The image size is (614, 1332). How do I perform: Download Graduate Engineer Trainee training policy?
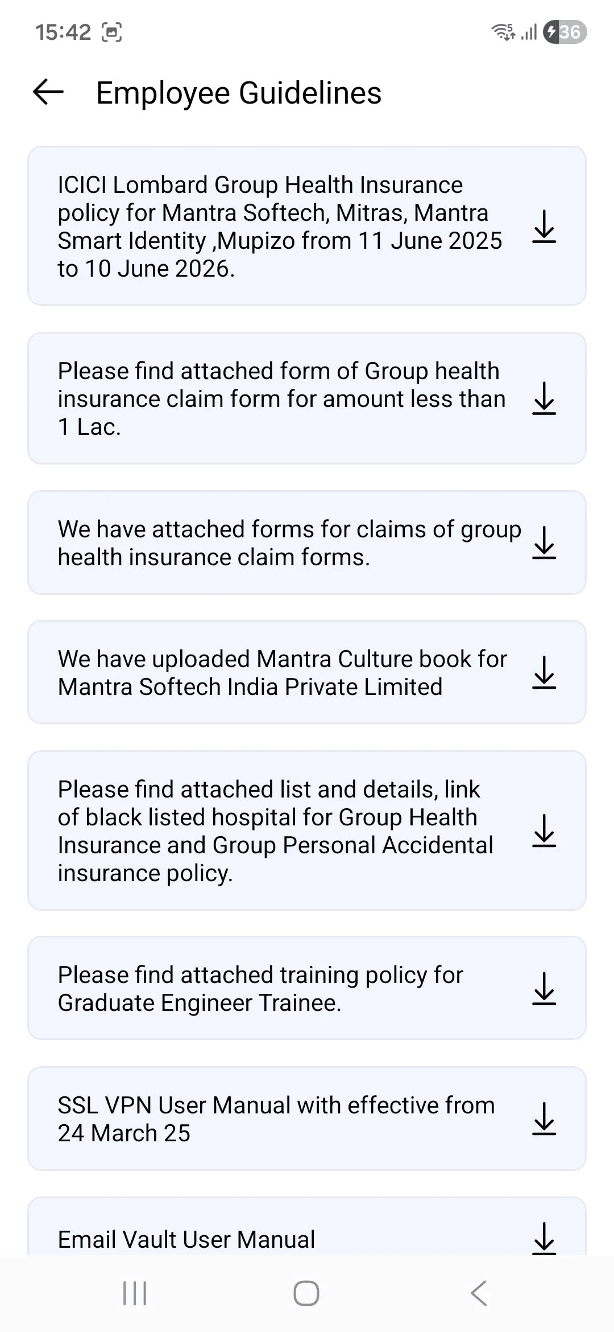[544, 988]
